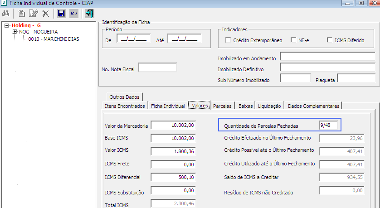This screenshot has height=208, width=380.
Task: Click the edit record pencil icon
Action: (33, 14)
